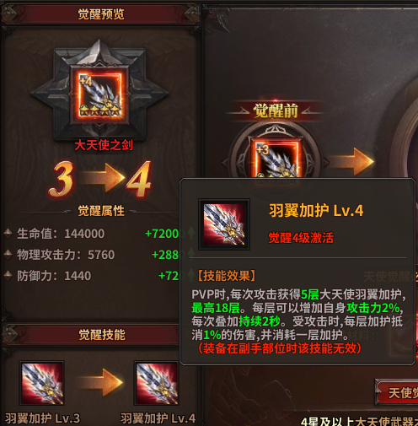Click the orange arrow right of 觉醒前 weapon
This screenshot has height=426, width=418.
pos(351,161)
